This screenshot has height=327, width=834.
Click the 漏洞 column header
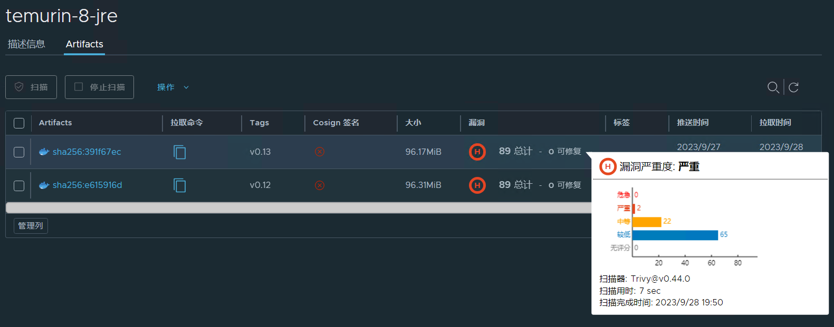[x=476, y=123]
